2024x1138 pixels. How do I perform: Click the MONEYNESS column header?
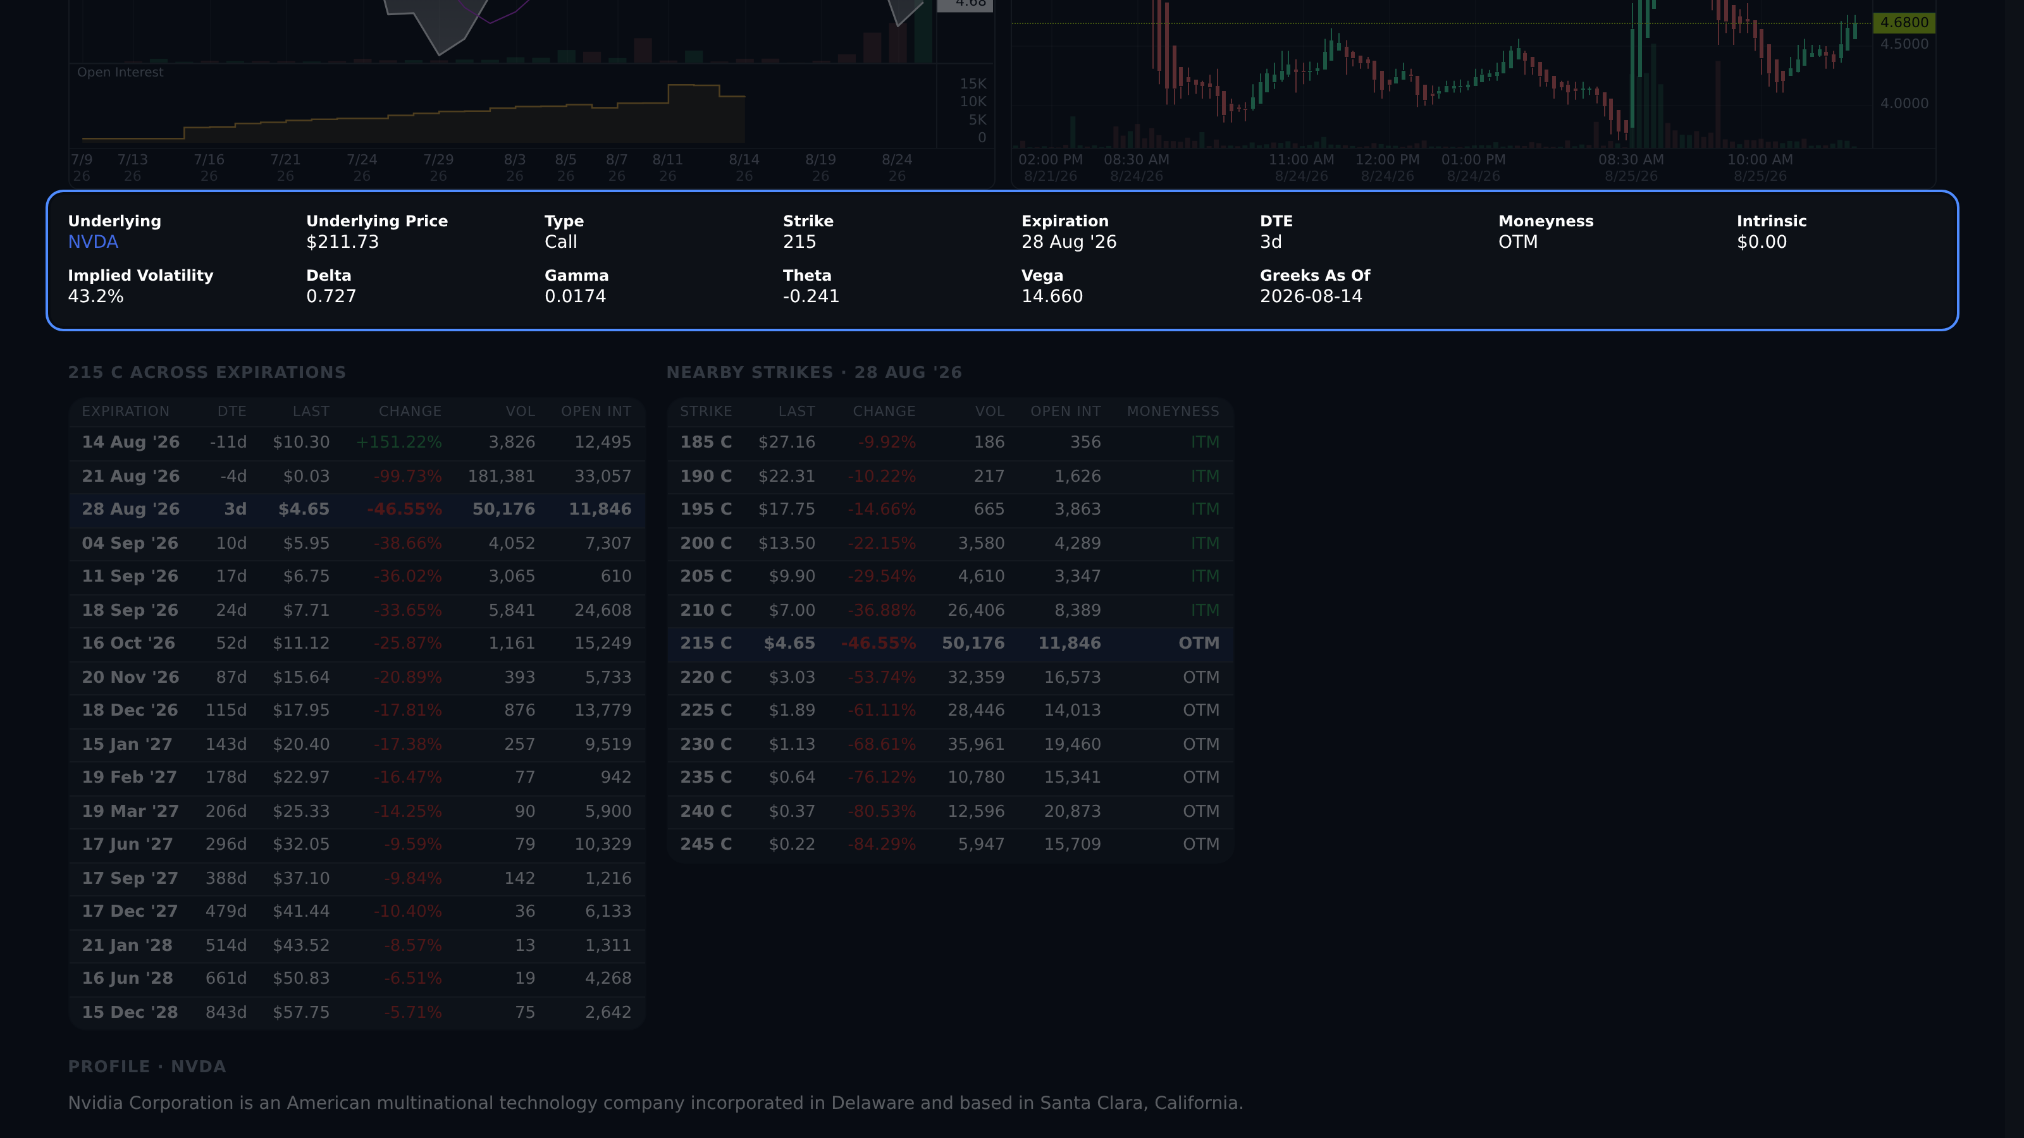pos(1172,412)
